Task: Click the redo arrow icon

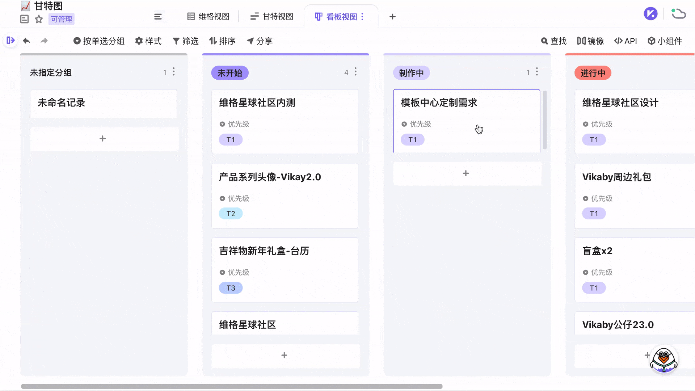Action: [x=44, y=41]
